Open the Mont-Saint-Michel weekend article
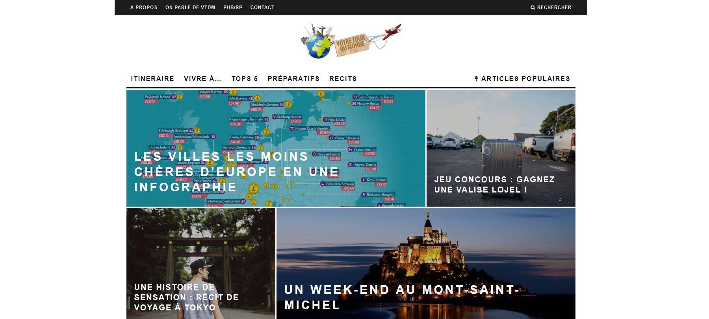This screenshot has width=709, height=319. point(426,263)
